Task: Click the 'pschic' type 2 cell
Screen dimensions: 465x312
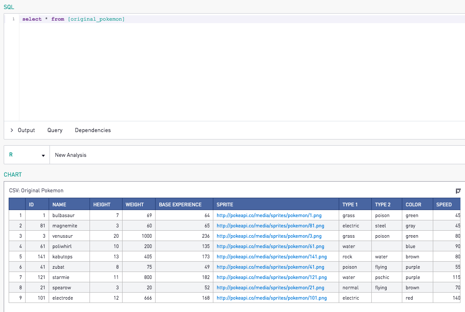Action: tap(387, 277)
